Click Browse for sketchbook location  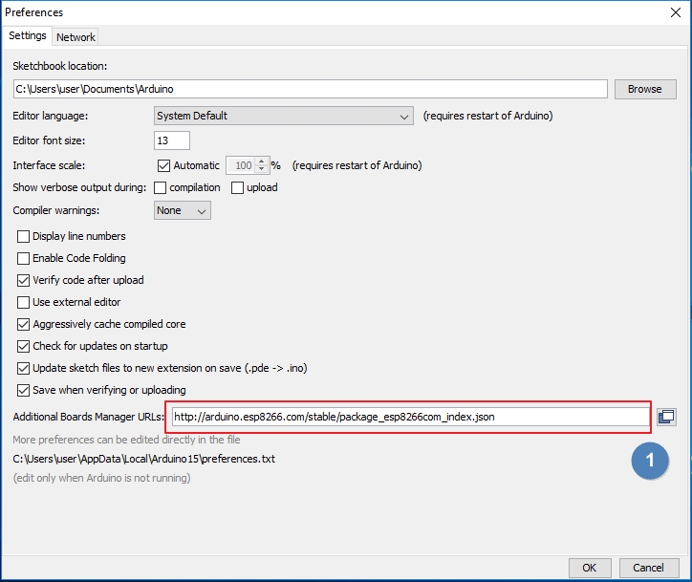click(x=644, y=89)
